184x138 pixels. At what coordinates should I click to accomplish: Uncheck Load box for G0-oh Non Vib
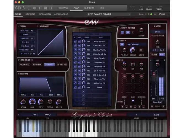click(x=79, y=71)
